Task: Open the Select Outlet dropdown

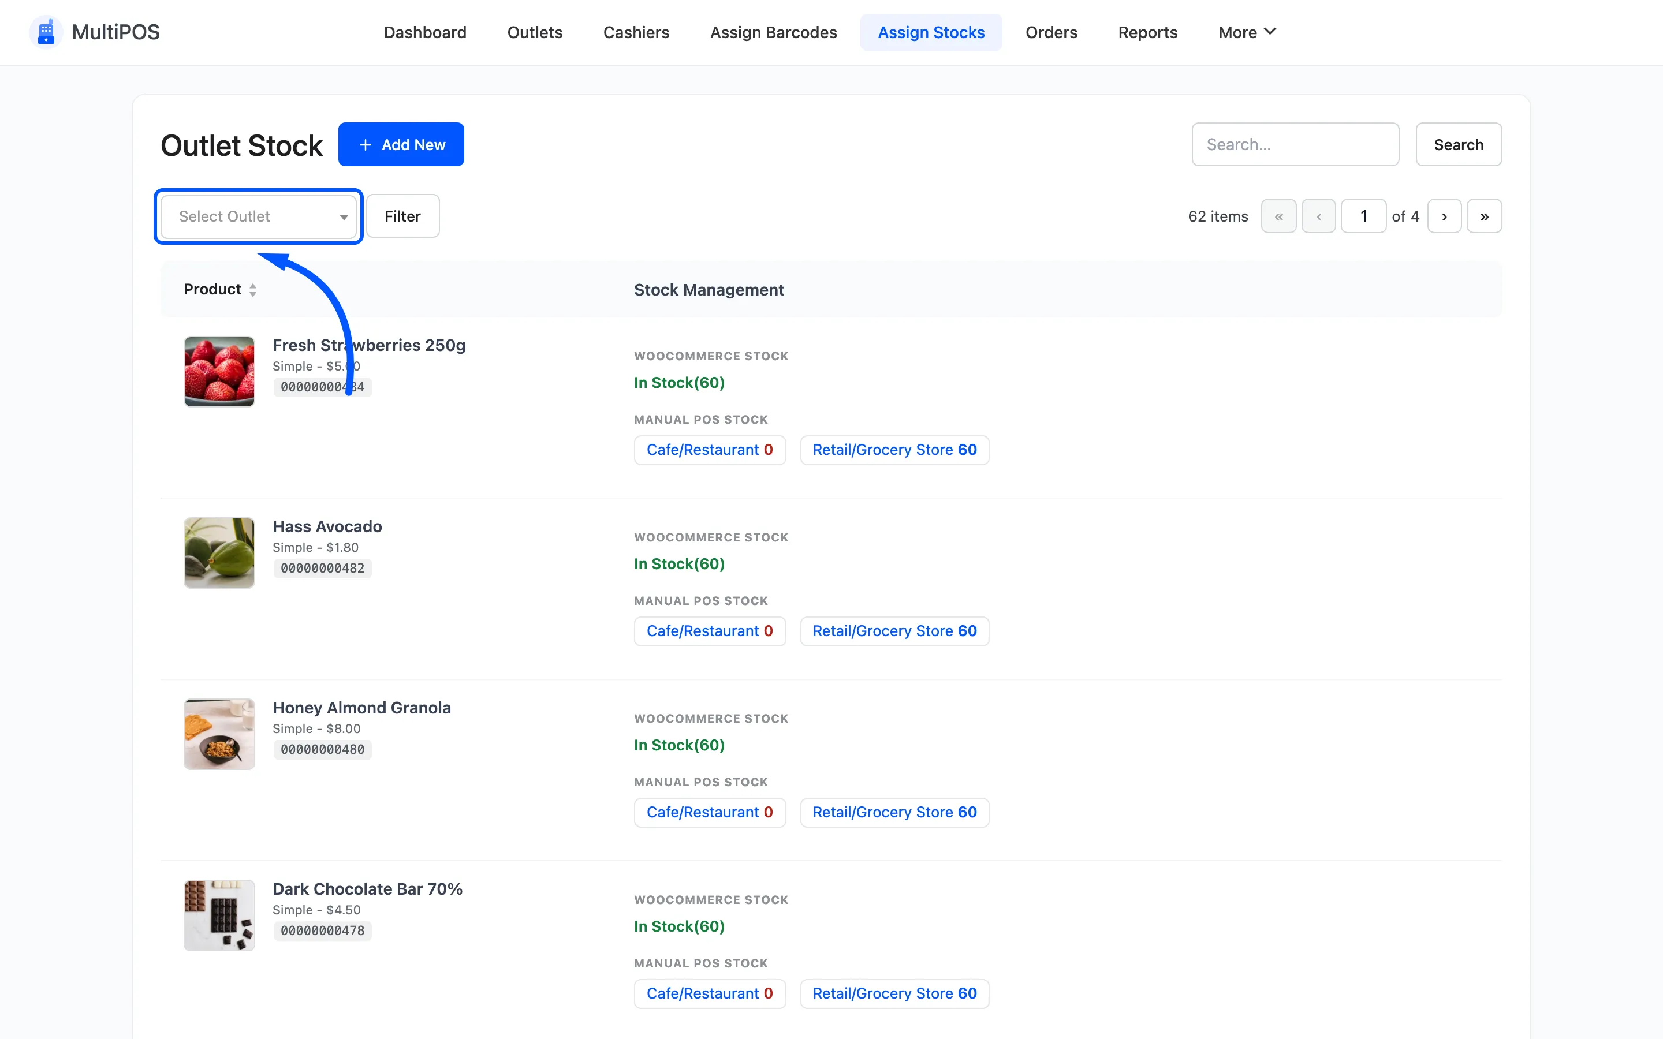Action: click(258, 216)
